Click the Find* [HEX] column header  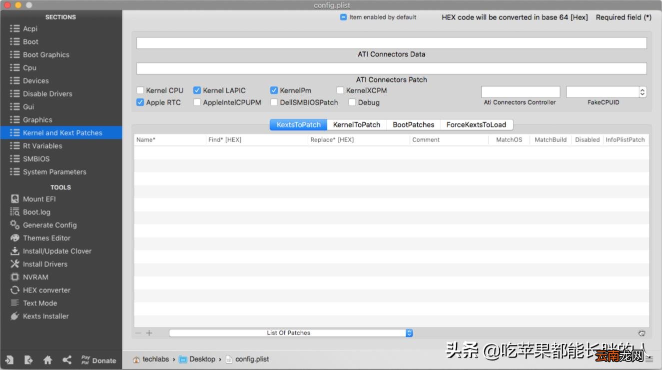pos(257,140)
